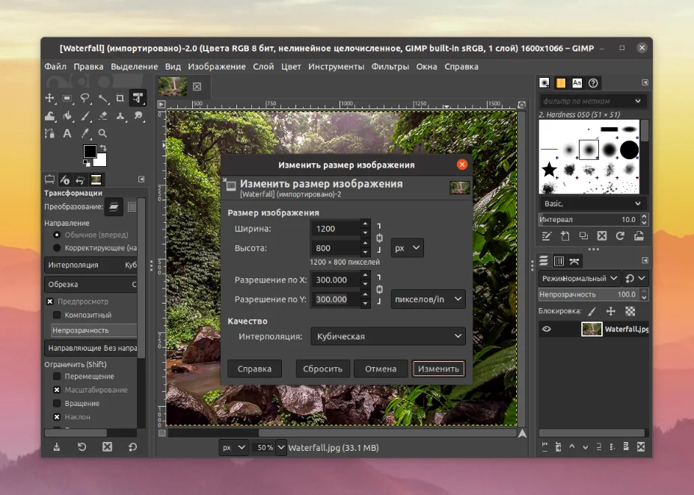694x495 pixels.
Task: Hide the Waterfall.jpg layer with eye icon
Action: pyautogui.click(x=547, y=329)
